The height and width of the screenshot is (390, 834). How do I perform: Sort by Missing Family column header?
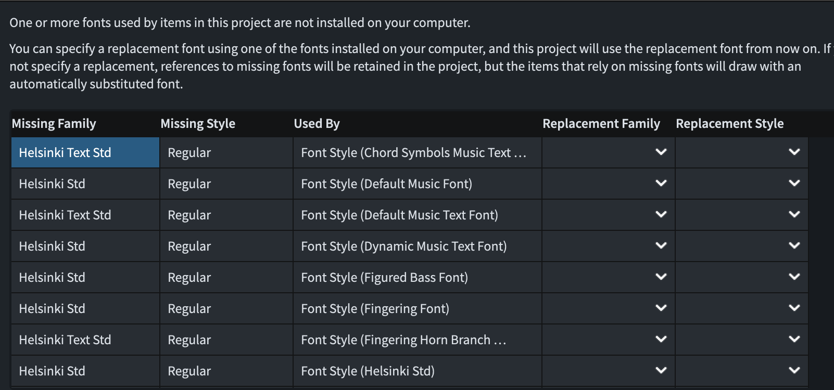(x=54, y=124)
